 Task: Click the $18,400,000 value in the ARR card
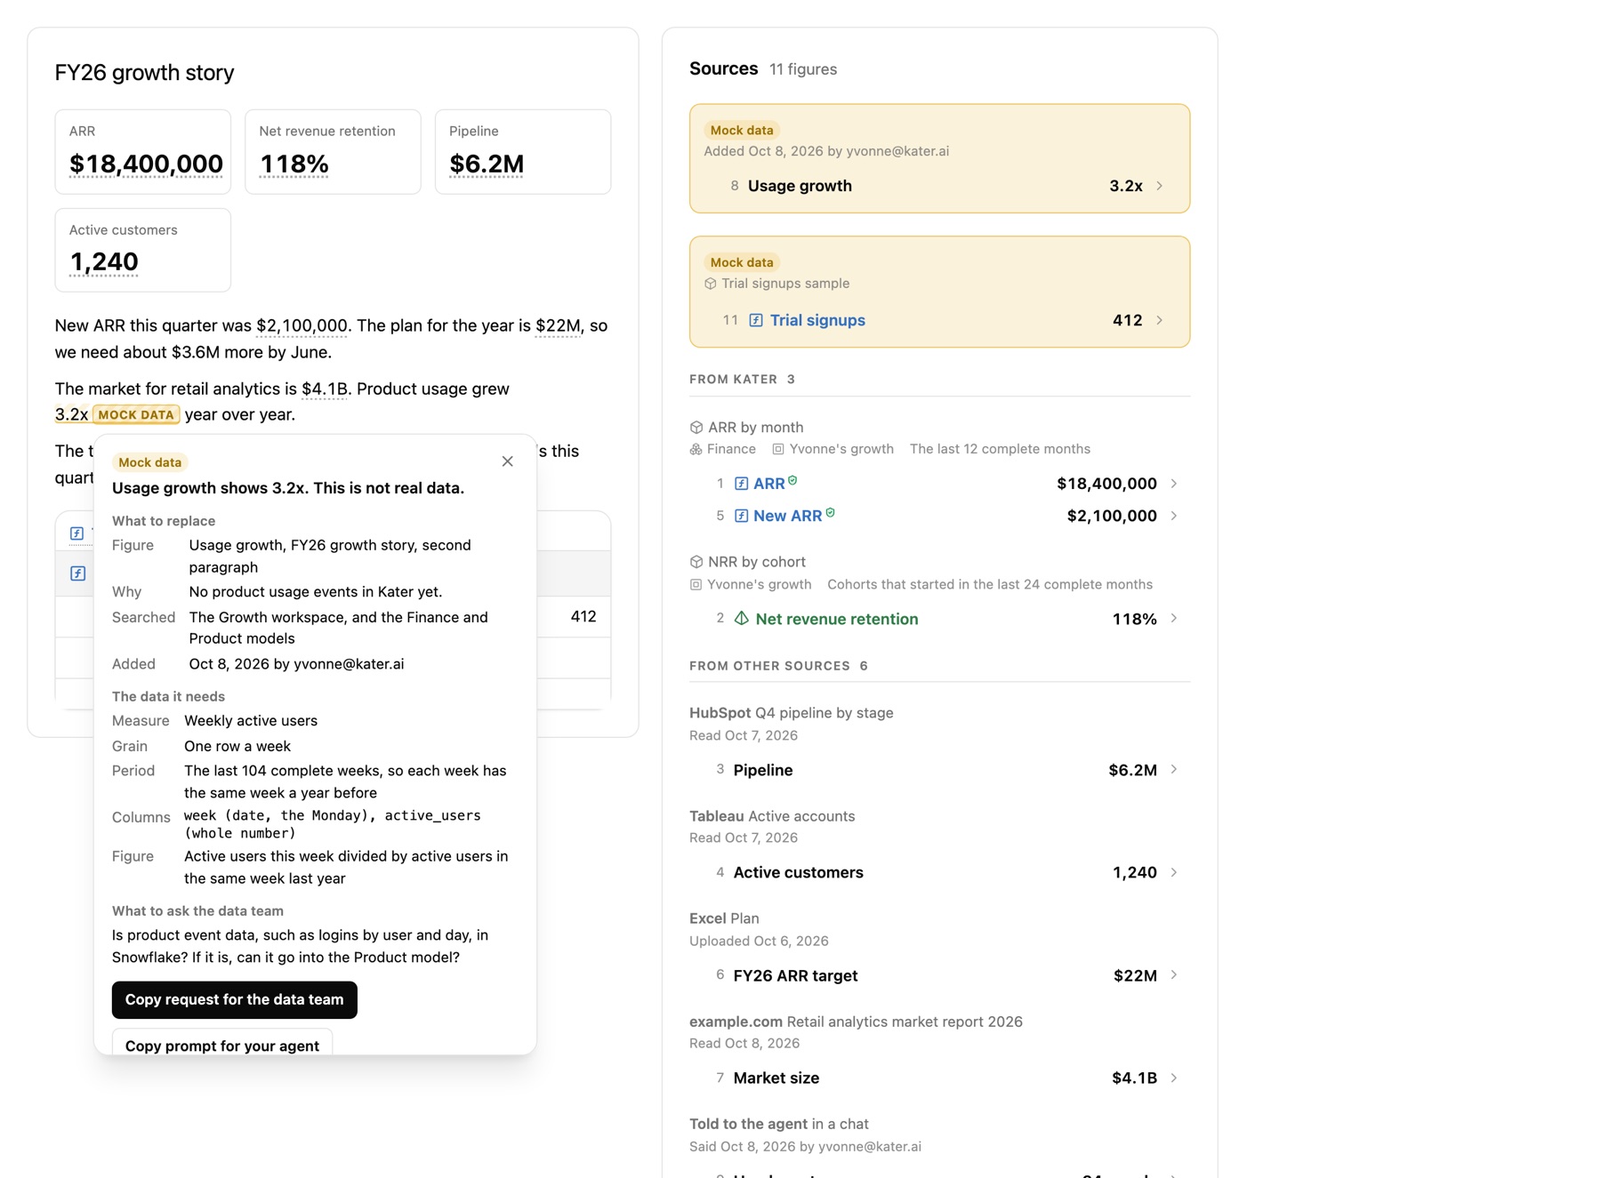tap(146, 164)
